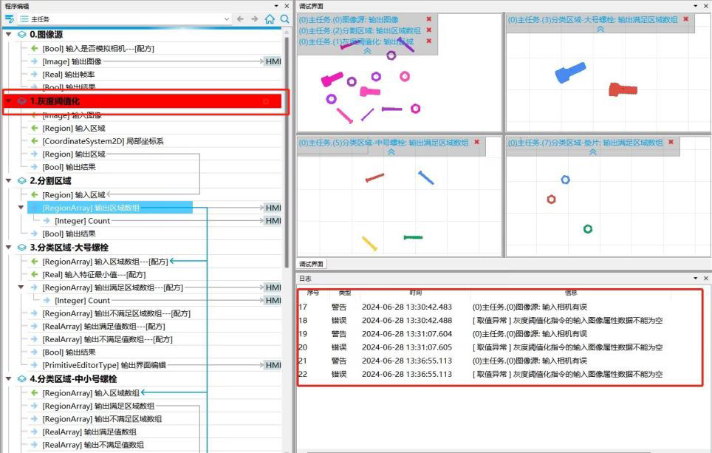Click the forward navigation arrow
This screenshot has width=712, height=453.
point(255,19)
